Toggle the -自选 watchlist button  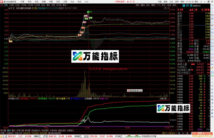click(169, 5)
